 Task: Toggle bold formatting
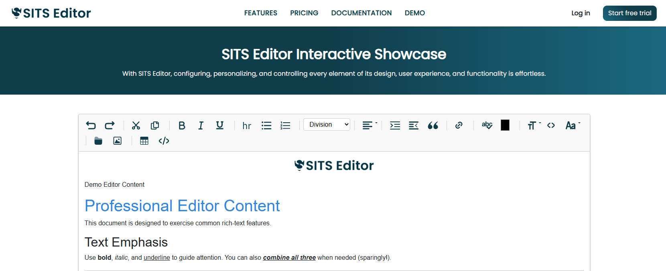tap(182, 125)
